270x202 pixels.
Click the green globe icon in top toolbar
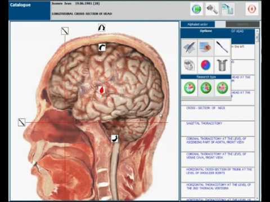click(196, 8)
